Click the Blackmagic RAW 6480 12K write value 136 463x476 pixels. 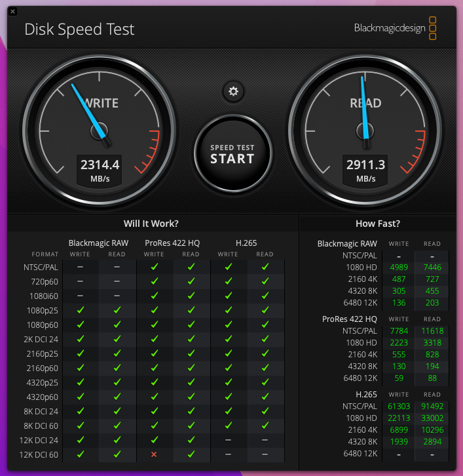pos(399,303)
